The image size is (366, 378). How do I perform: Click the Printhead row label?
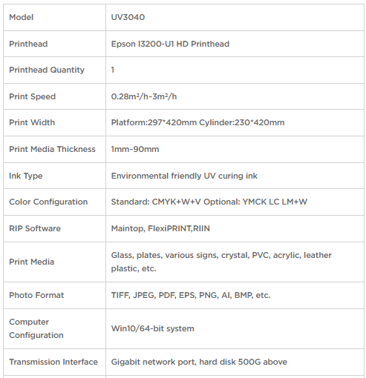click(28, 44)
